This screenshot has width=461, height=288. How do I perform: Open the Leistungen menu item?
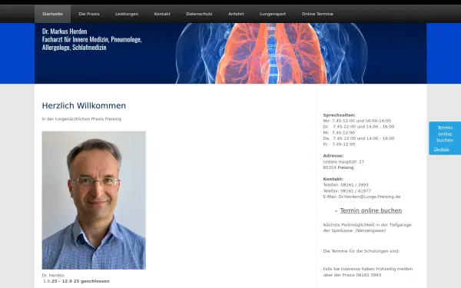coord(127,14)
